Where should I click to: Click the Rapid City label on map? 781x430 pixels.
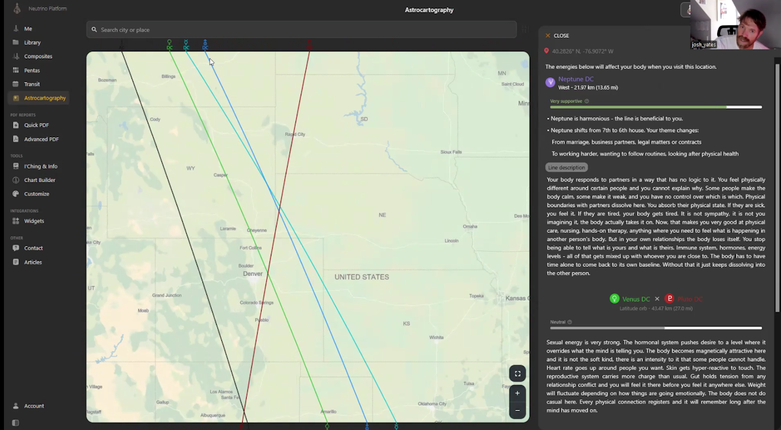pos(295,134)
